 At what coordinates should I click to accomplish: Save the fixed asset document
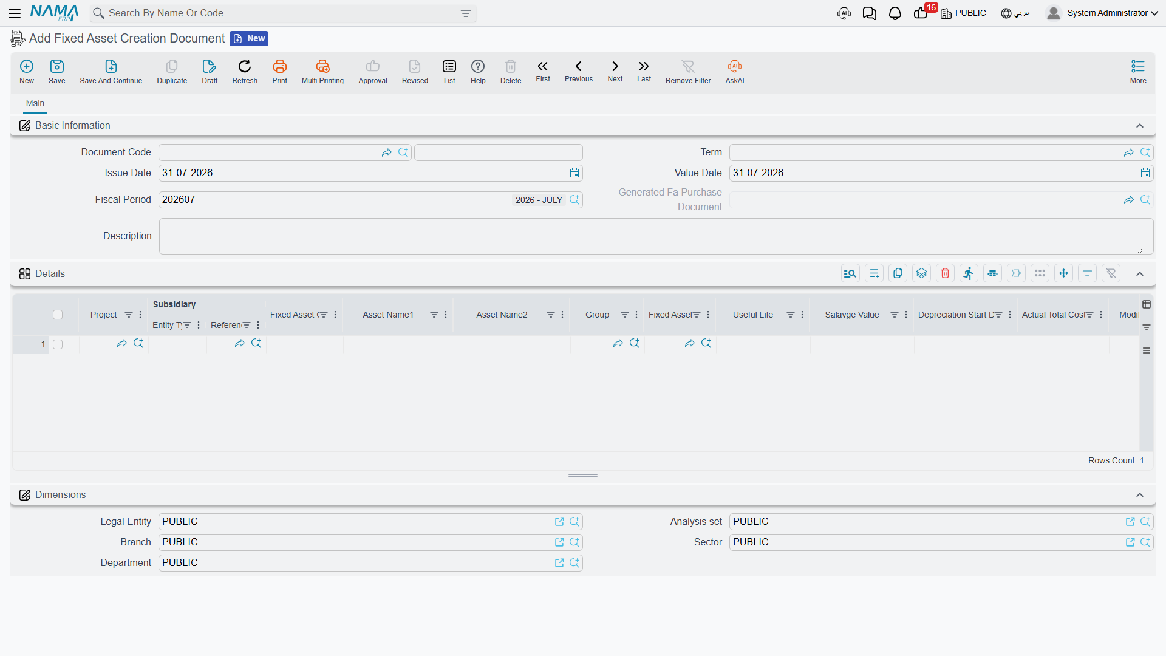[57, 72]
